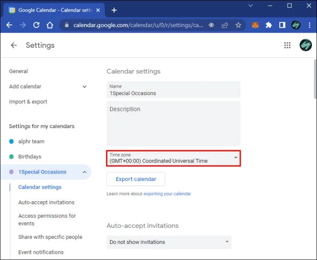Click green Birthdays color dot
Image resolution: width=317 pixels, height=260 pixels.
click(11, 157)
